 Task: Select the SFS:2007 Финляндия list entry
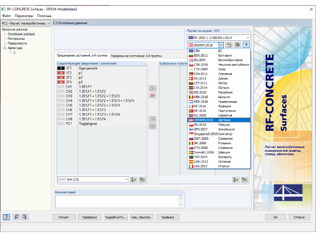point(219,129)
